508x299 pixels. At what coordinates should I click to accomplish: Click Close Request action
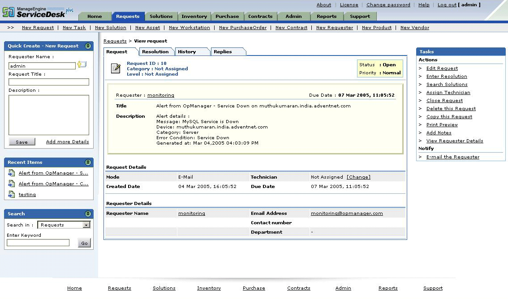(444, 101)
